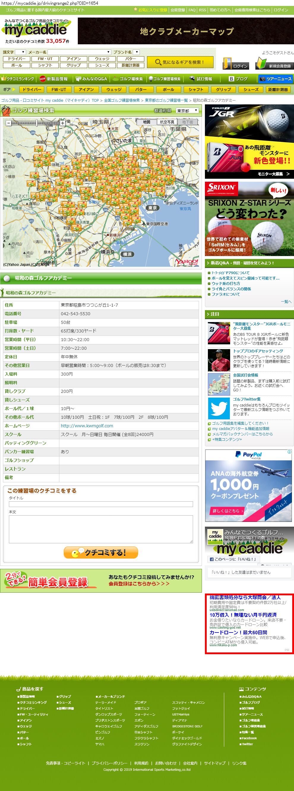This screenshot has width=294, height=791.
Task: Open the 頭文字 dropdown
Action: tap(20, 52)
